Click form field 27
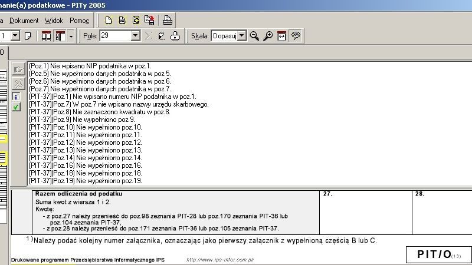Image resolution: width=472 pixels, height=265 pixels. 366,213
